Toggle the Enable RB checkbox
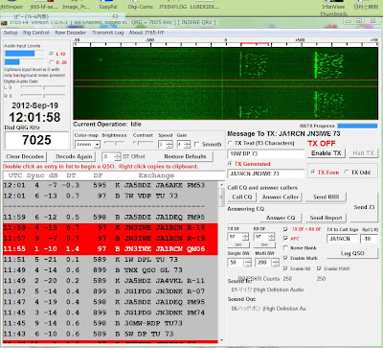This screenshot has height=348, width=383. coord(286,268)
